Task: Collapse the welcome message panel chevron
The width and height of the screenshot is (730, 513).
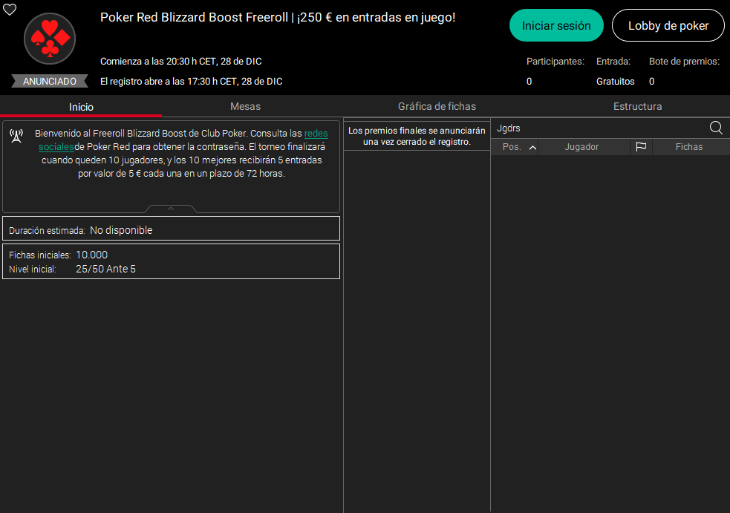Action: (171, 209)
